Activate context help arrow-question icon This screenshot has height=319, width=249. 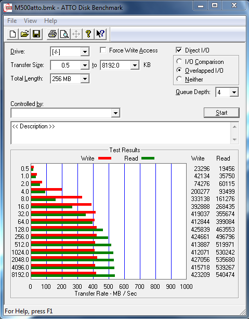pos(100,34)
